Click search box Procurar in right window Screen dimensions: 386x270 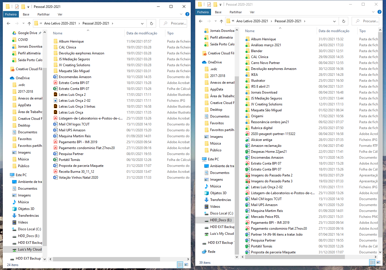[365, 21]
